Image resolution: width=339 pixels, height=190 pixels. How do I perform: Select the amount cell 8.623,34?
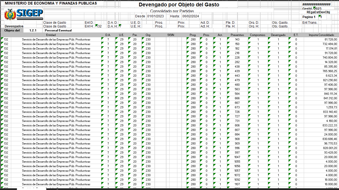point(321,76)
